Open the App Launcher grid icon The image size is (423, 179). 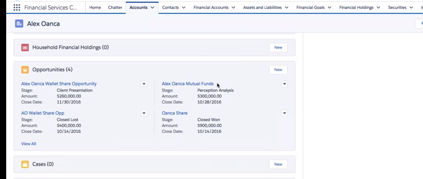pyautogui.click(x=17, y=8)
